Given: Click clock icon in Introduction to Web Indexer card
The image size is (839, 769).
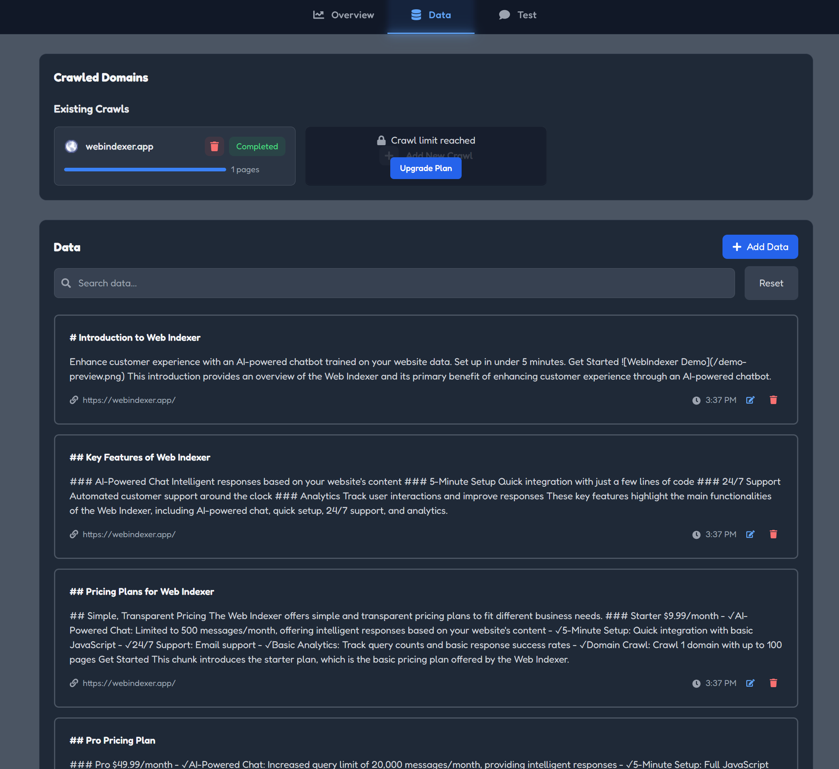Looking at the screenshot, I should 696,400.
